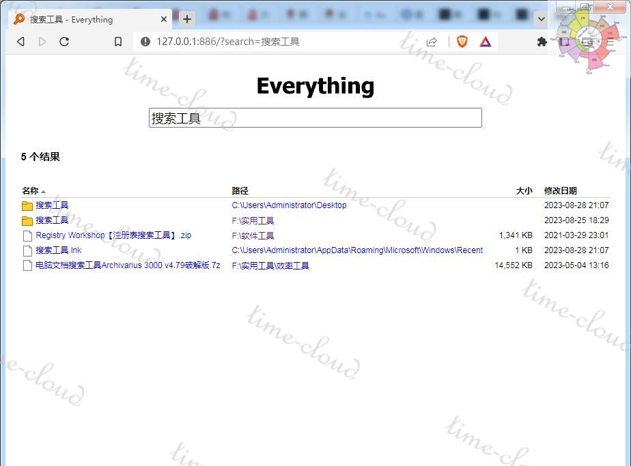Sort results by the 名称 column header
This screenshot has width=631, height=466.
pos(30,191)
